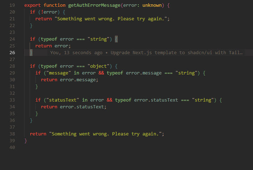The width and height of the screenshot is (253, 170).
Task: Click 'error.statusText' comparison on line 33
Action: (x=156, y=100)
